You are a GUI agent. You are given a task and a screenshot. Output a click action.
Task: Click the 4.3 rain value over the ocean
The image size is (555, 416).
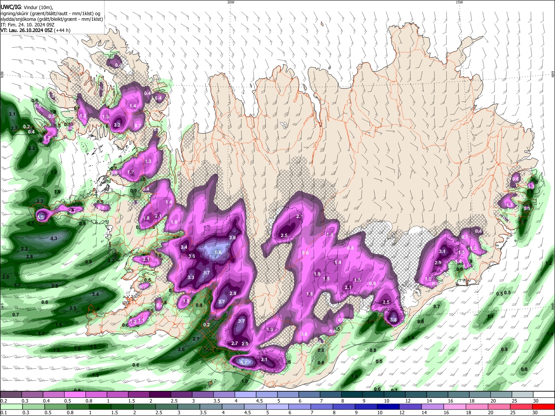[54, 238]
